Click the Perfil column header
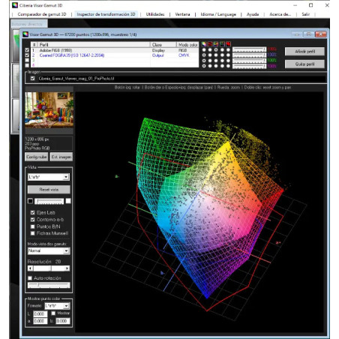The height and width of the screenshot is (339, 339). (94, 44)
